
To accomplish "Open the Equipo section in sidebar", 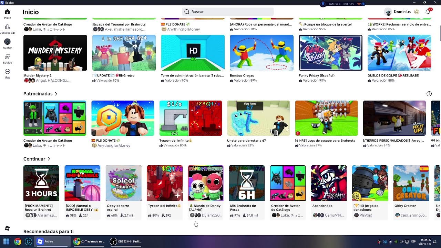I will (x=7, y=59).
